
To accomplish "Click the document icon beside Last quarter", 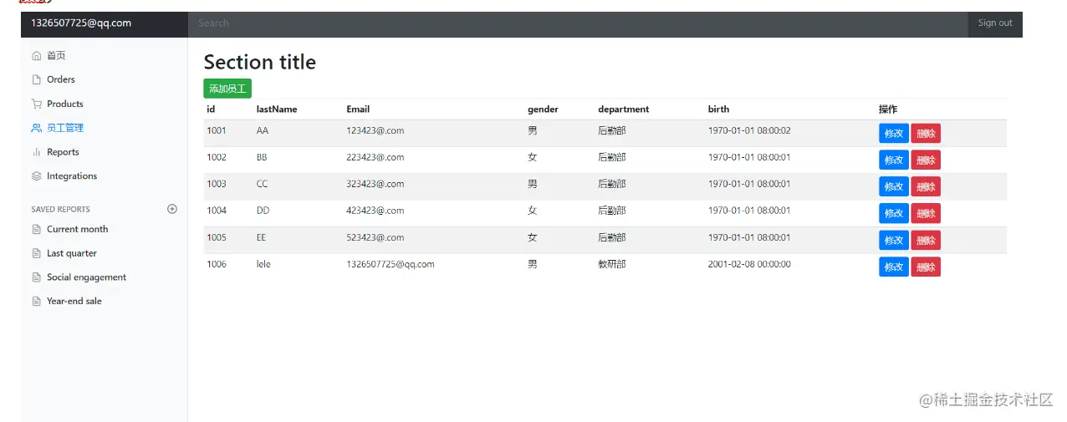I will point(36,253).
